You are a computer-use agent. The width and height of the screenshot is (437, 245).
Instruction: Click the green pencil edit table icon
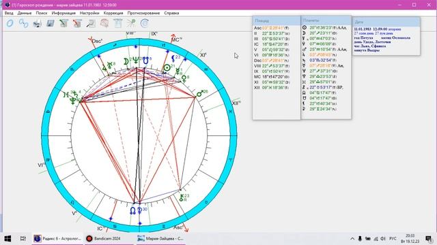(64, 24)
